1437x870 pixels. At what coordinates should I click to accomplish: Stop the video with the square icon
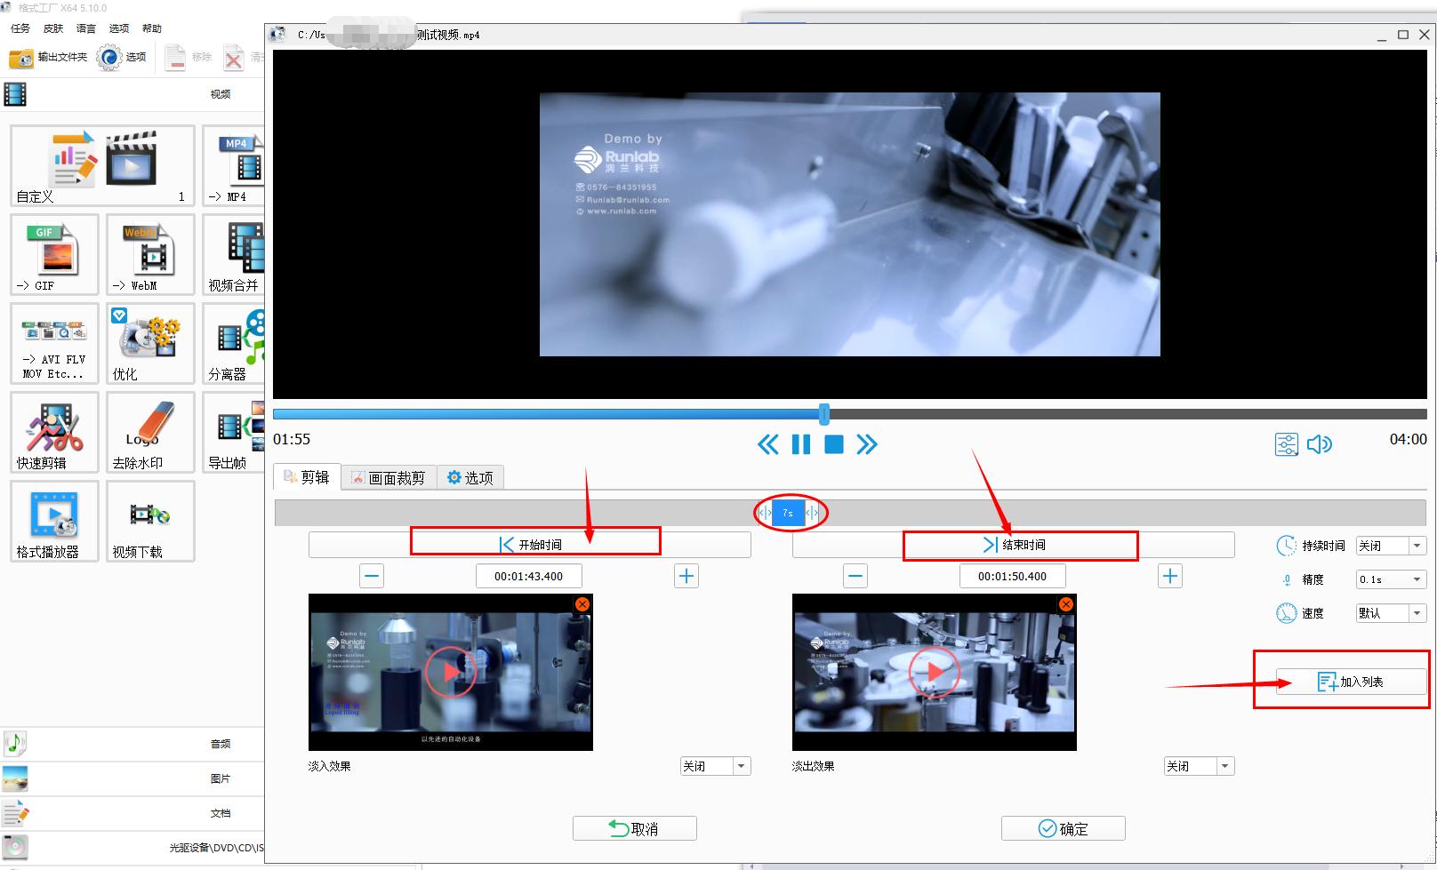tap(833, 444)
